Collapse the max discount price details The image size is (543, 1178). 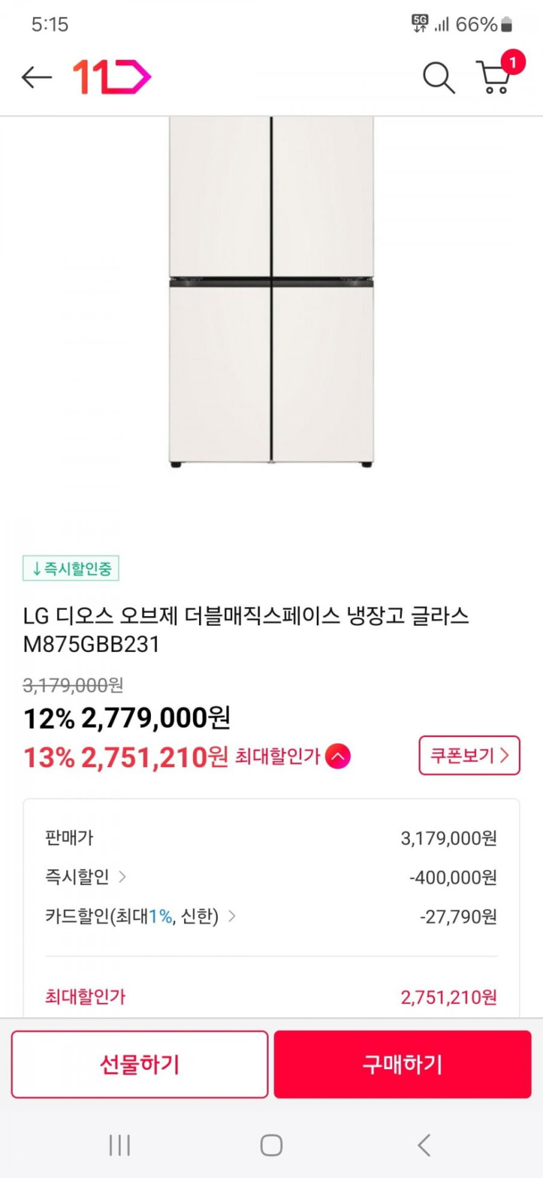pyautogui.click(x=338, y=756)
